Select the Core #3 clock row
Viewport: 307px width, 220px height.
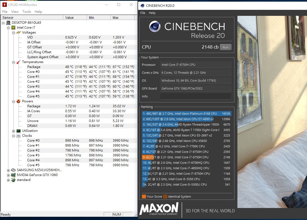[82, 155]
